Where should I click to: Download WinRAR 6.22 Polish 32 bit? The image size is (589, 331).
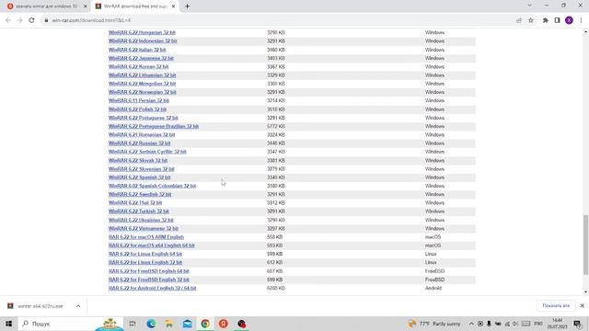[x=137, y=109]
